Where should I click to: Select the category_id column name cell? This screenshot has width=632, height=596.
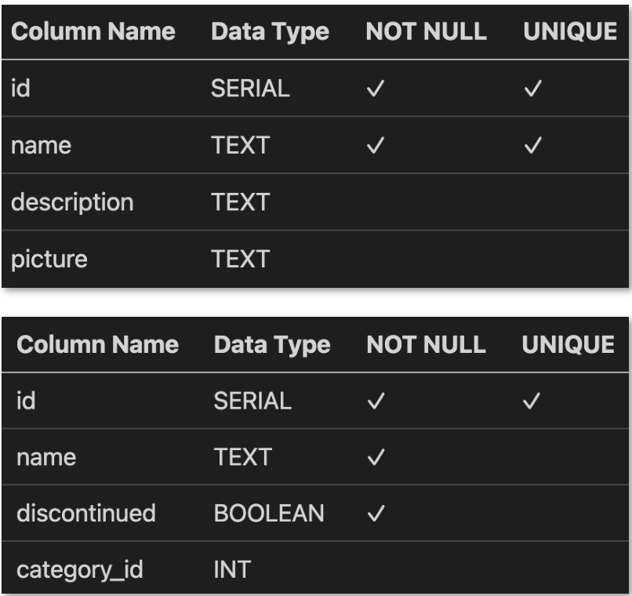coord(79,569)
